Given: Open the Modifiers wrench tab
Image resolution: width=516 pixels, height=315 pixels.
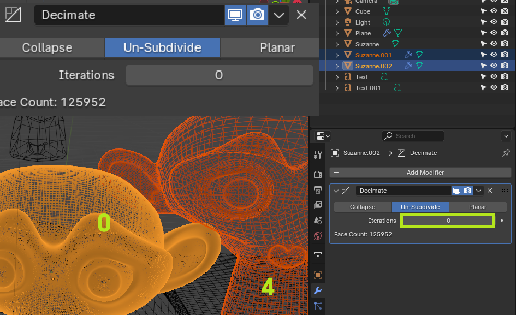Looking at the screenshot, I should pos(318,290).
